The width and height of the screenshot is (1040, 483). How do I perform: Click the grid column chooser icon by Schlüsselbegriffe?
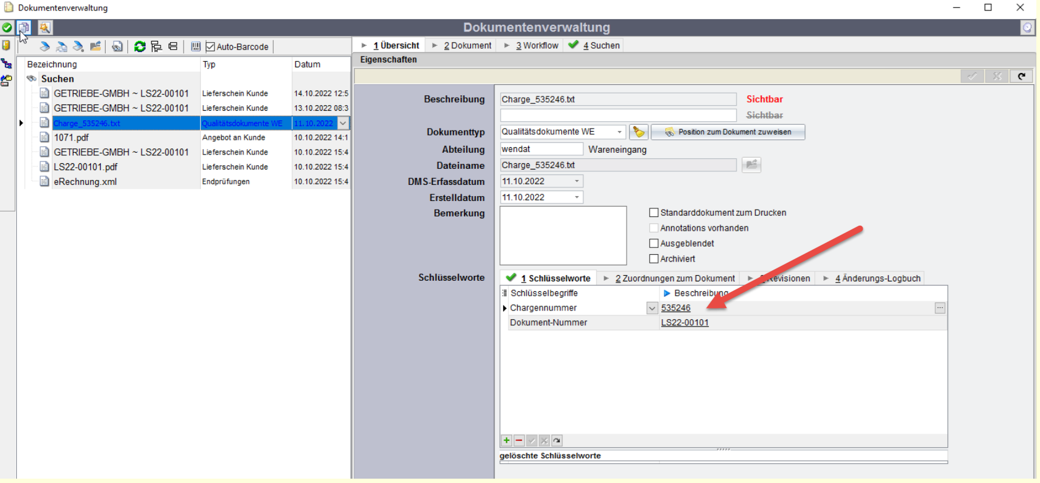pos(504,293)
